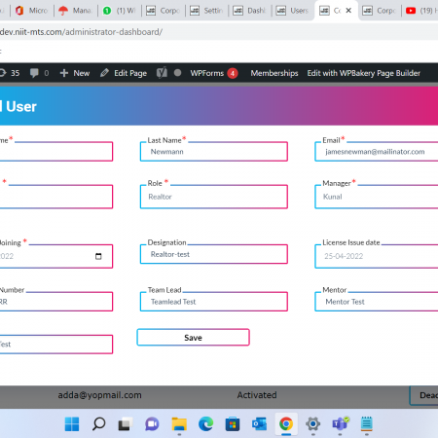Screen dimensions: 438x438
Task: Click Edit with WPBakery Page Builder link
Action: point(364,73)
